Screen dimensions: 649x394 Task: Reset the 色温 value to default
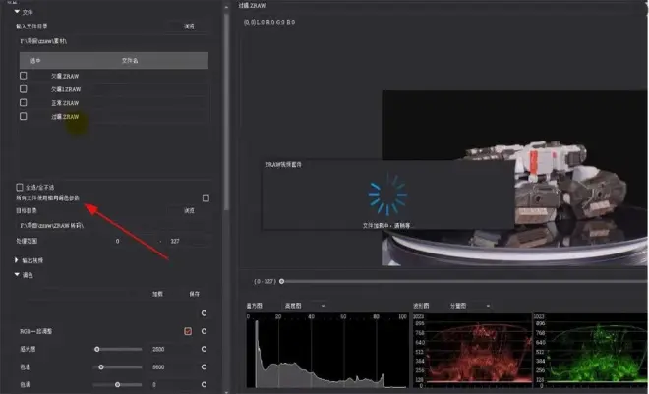pyautogui.click(x=204, y=366)
